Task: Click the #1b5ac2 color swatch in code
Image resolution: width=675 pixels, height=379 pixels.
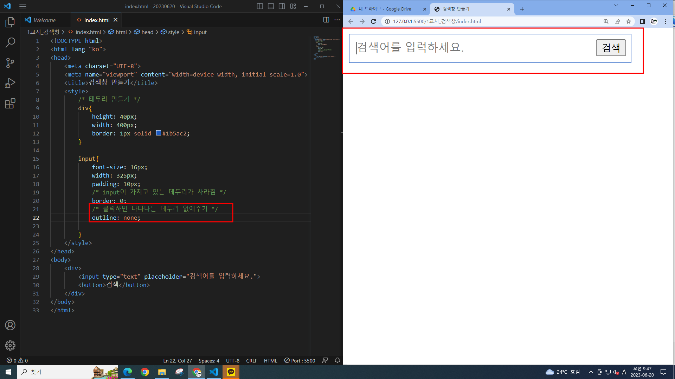Action: pos(159,133)
